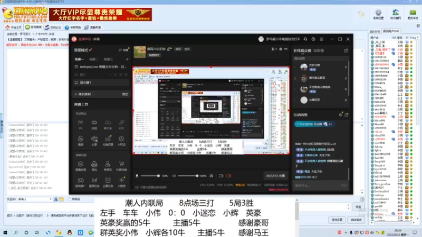Click the 00:32:53 关播 end stream button

275,176
